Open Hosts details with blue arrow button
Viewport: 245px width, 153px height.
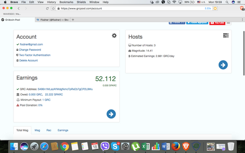(223, 65)
